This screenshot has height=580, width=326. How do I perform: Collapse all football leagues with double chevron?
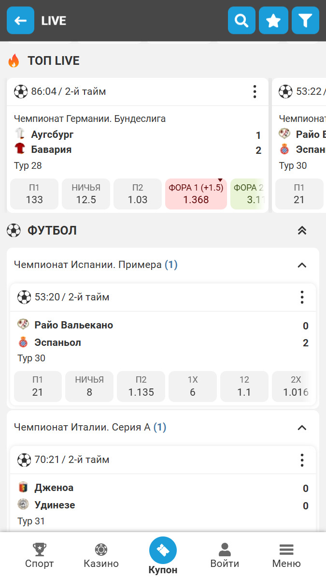(302, 230)
